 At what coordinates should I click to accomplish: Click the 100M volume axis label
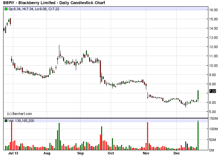(213, 129)
